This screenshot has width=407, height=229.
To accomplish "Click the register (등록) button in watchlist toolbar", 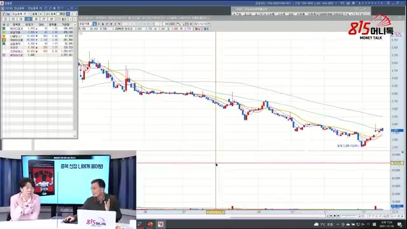I will 35,14.
